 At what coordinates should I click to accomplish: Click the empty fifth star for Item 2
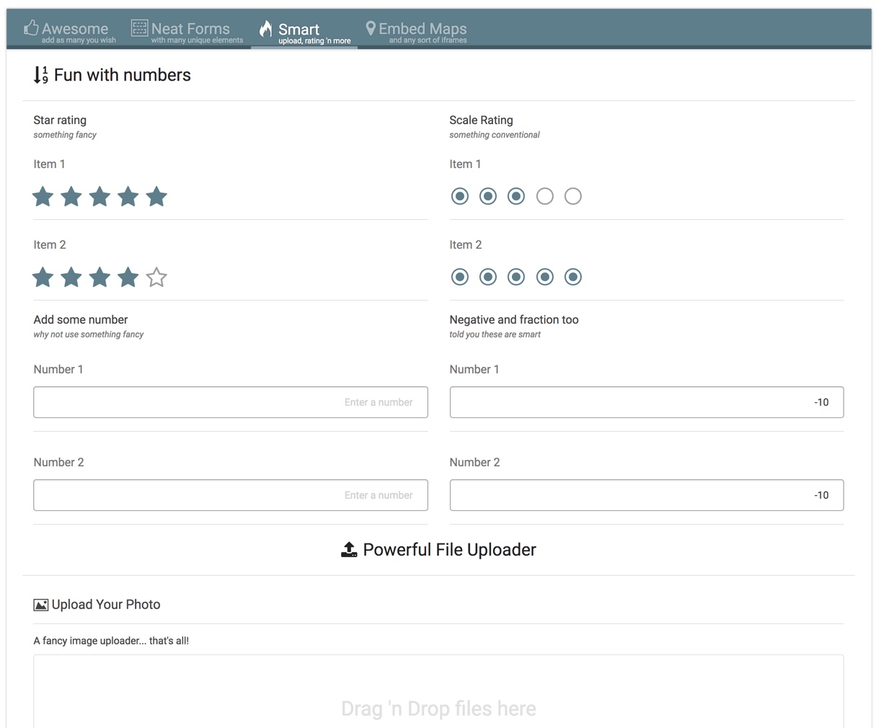tap(156, 277)
